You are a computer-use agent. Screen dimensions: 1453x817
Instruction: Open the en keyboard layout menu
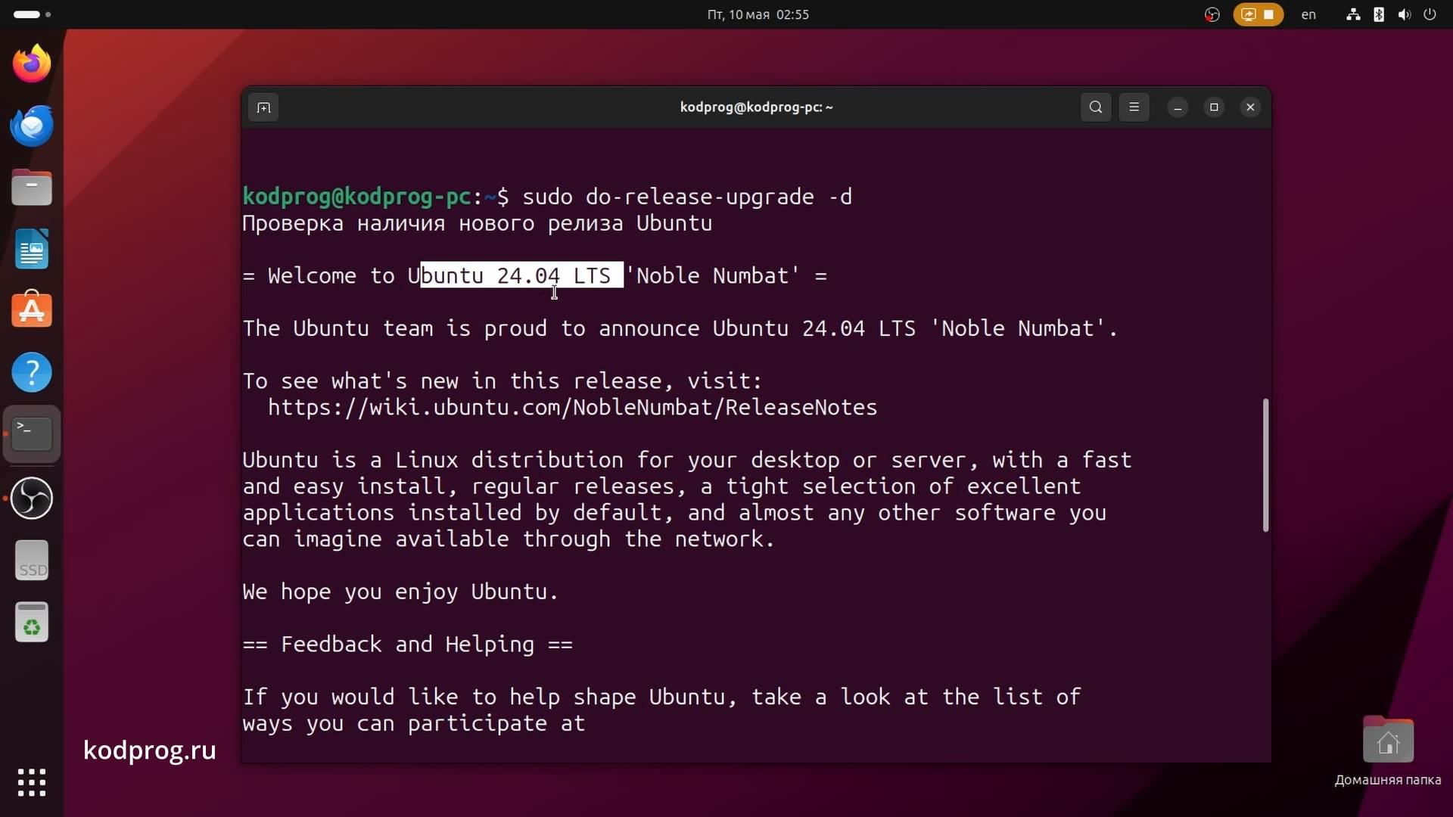(1308, 14)
